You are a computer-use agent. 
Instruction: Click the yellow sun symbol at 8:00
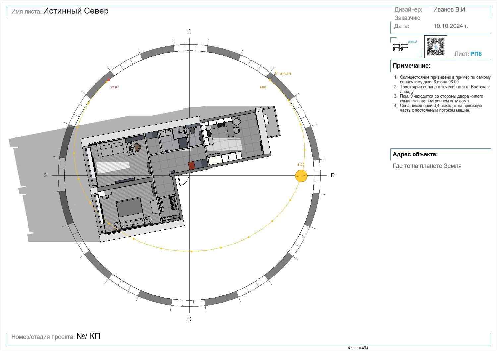[x=301, y=176]
